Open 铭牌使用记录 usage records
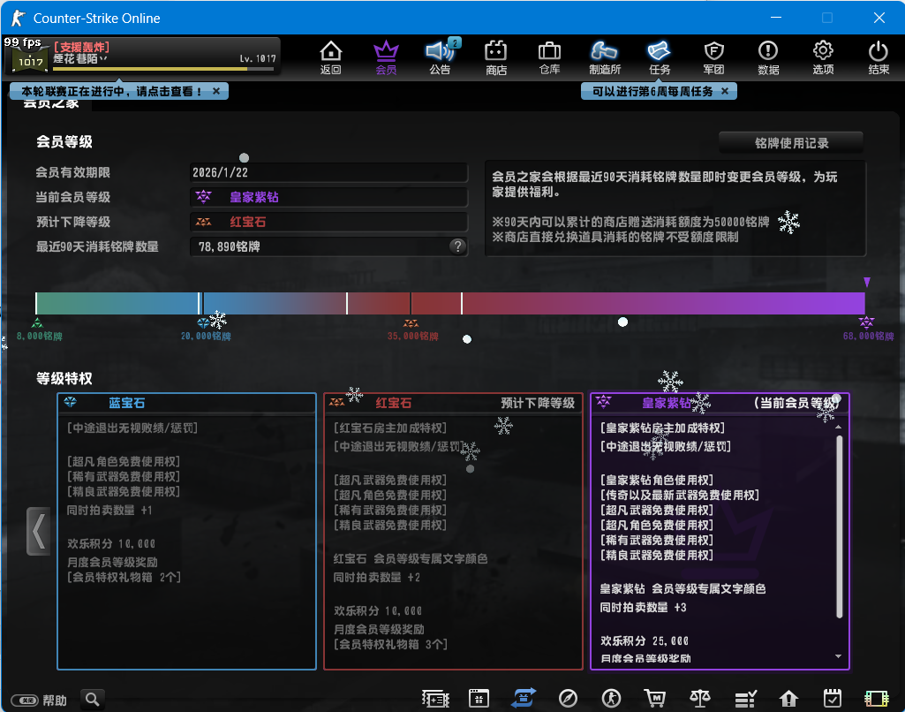This screenshot has width=905, height=712. (x=790, y=142)
